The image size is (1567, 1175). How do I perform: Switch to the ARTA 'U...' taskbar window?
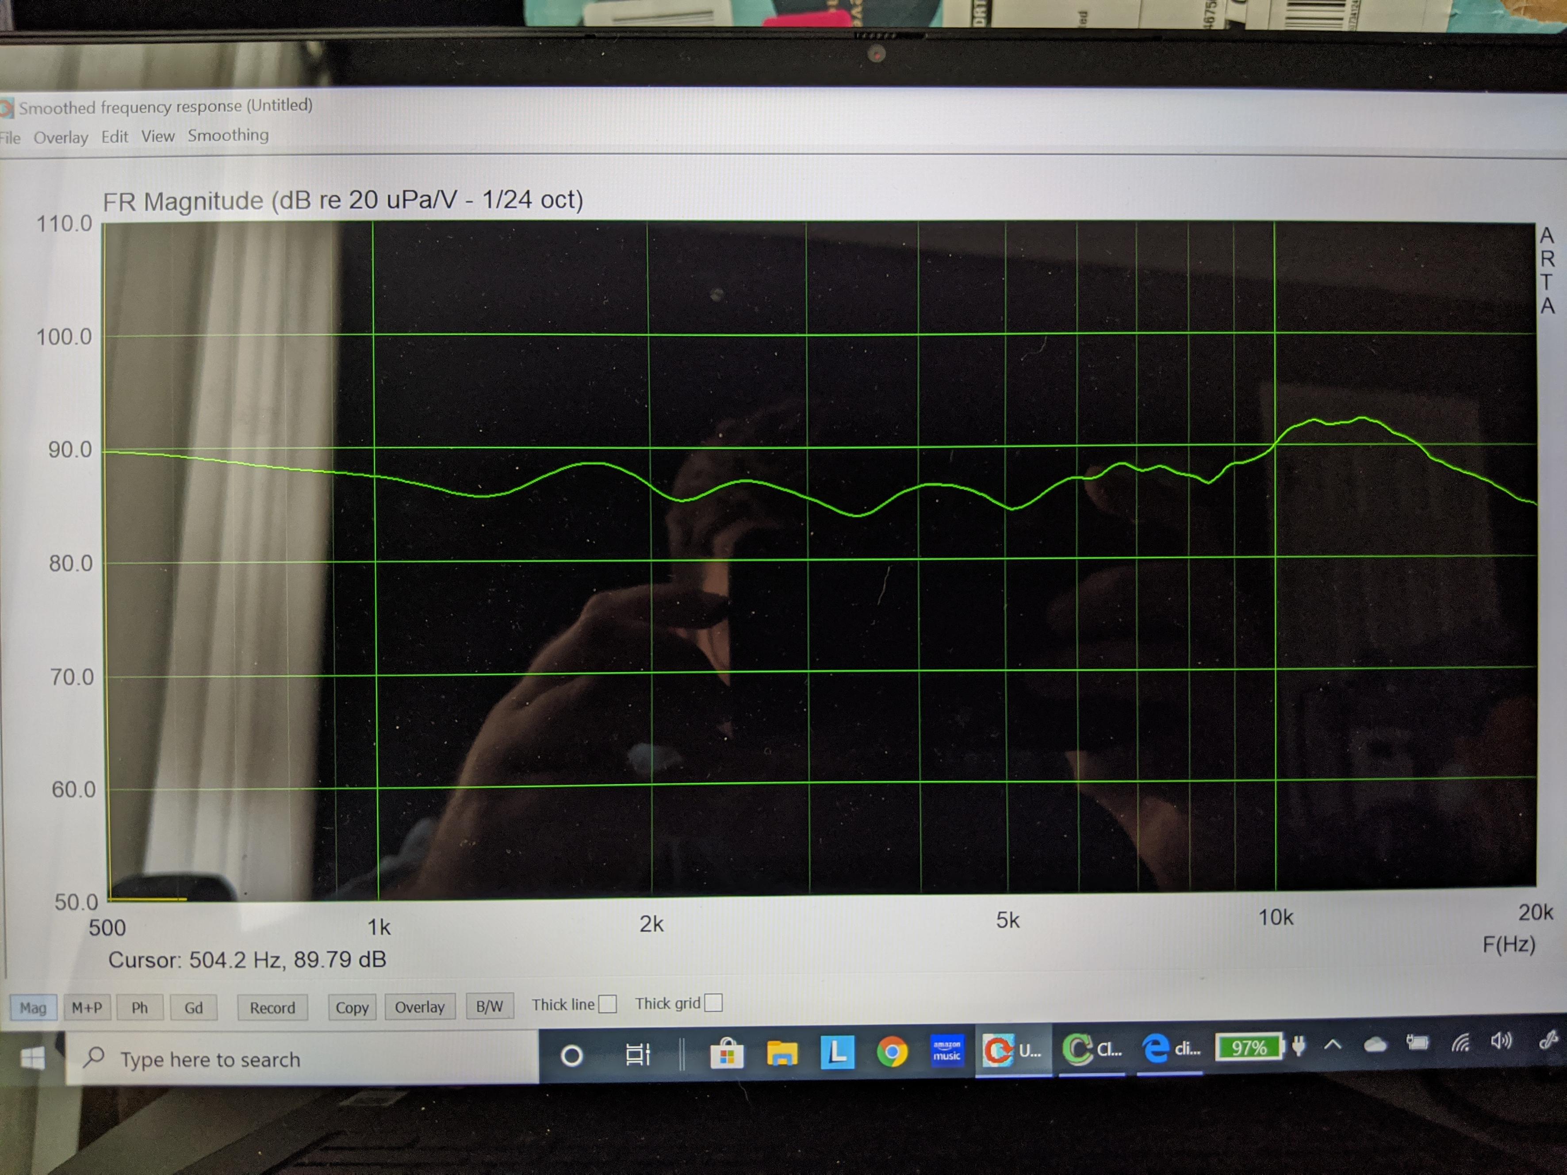1013,1050
